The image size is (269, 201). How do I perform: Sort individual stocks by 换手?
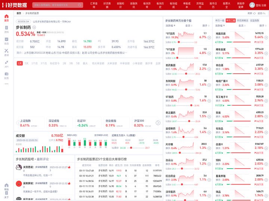pos(206,26)
